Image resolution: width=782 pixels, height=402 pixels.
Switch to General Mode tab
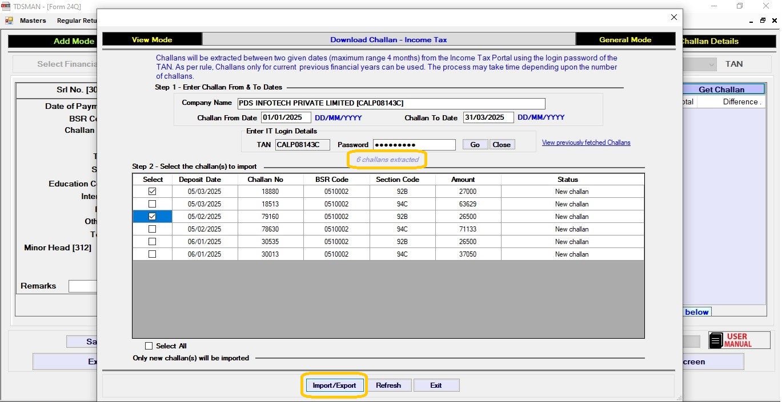625,39
